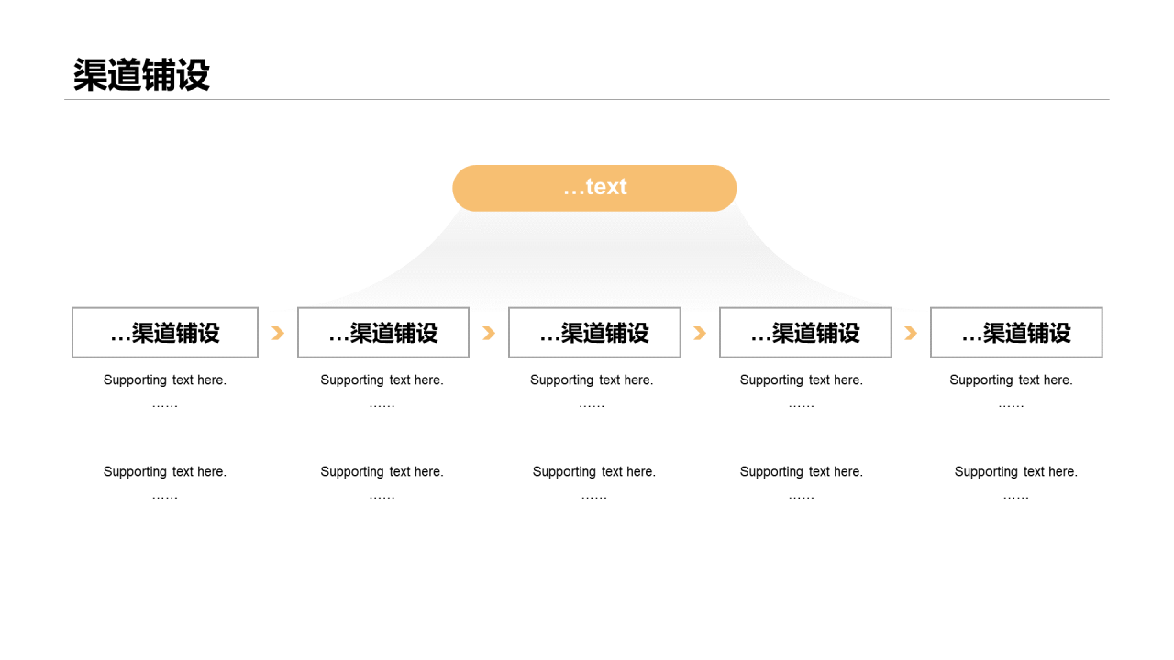
Task: Click upper supporting text under the second box
Action: point(382,391)
